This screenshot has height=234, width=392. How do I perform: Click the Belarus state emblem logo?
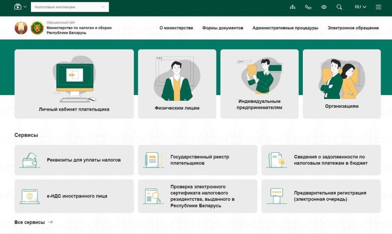21,28
